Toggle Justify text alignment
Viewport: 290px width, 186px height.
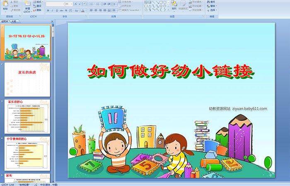tap(105, 10)
